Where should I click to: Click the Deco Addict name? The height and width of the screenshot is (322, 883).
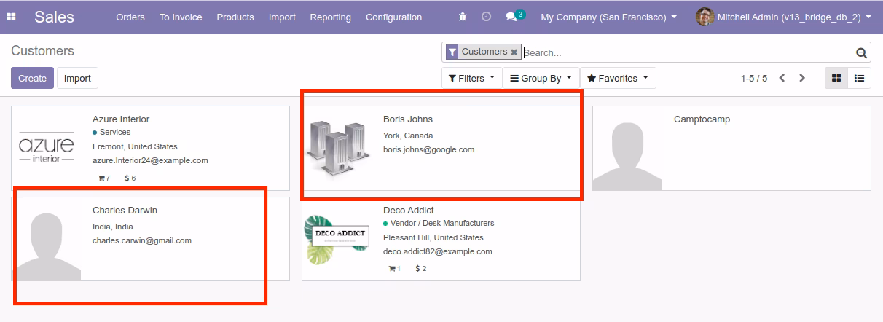(x=409, y=210)
